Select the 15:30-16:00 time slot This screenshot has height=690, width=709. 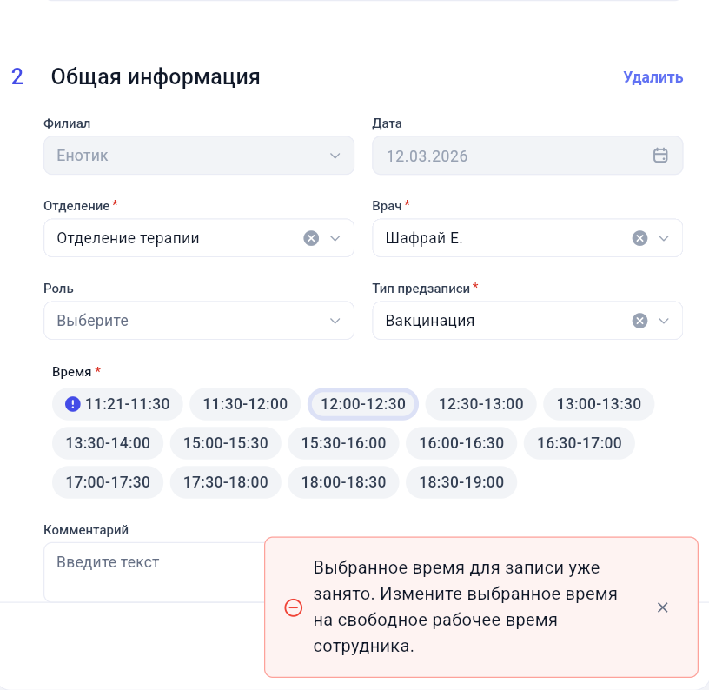(344, 443)
